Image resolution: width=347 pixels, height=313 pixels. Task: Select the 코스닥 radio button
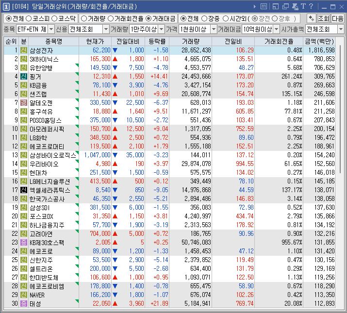click(x=54, y=18)
